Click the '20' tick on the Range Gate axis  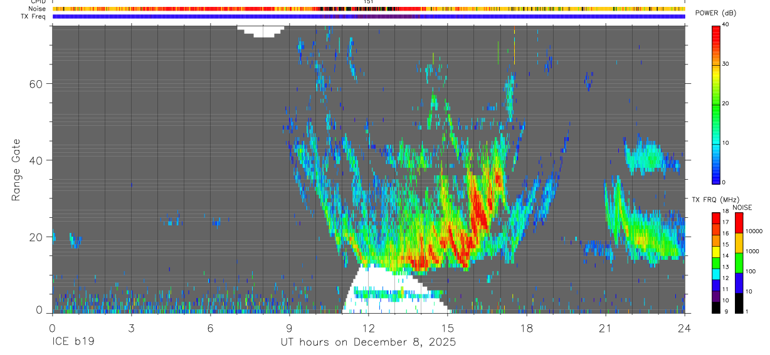click(35, 237)
